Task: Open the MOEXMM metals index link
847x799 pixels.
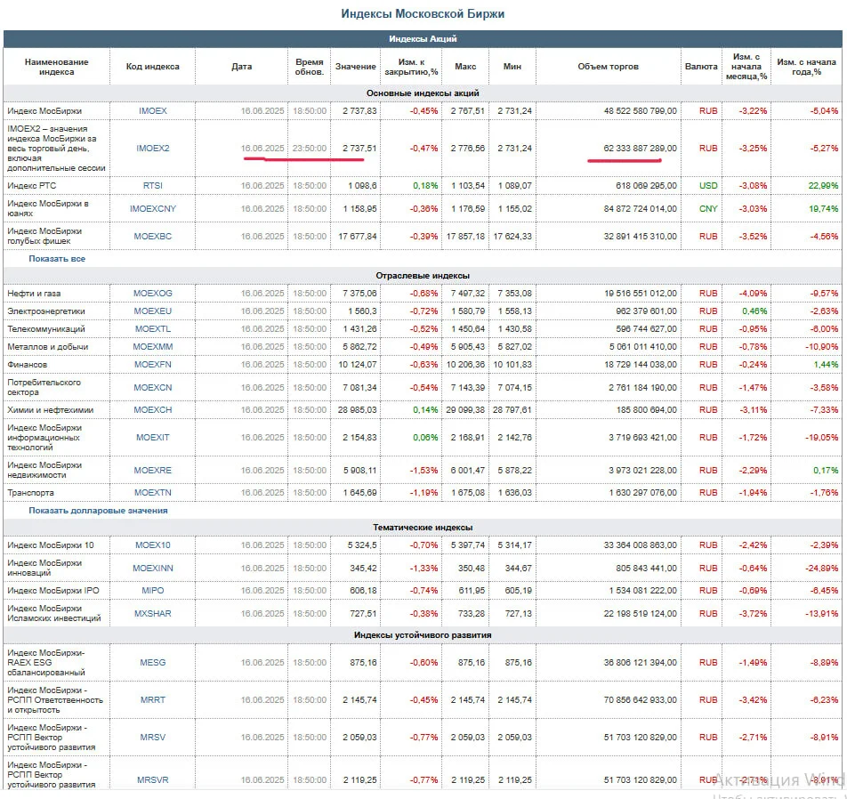Action: click(153, 347)
